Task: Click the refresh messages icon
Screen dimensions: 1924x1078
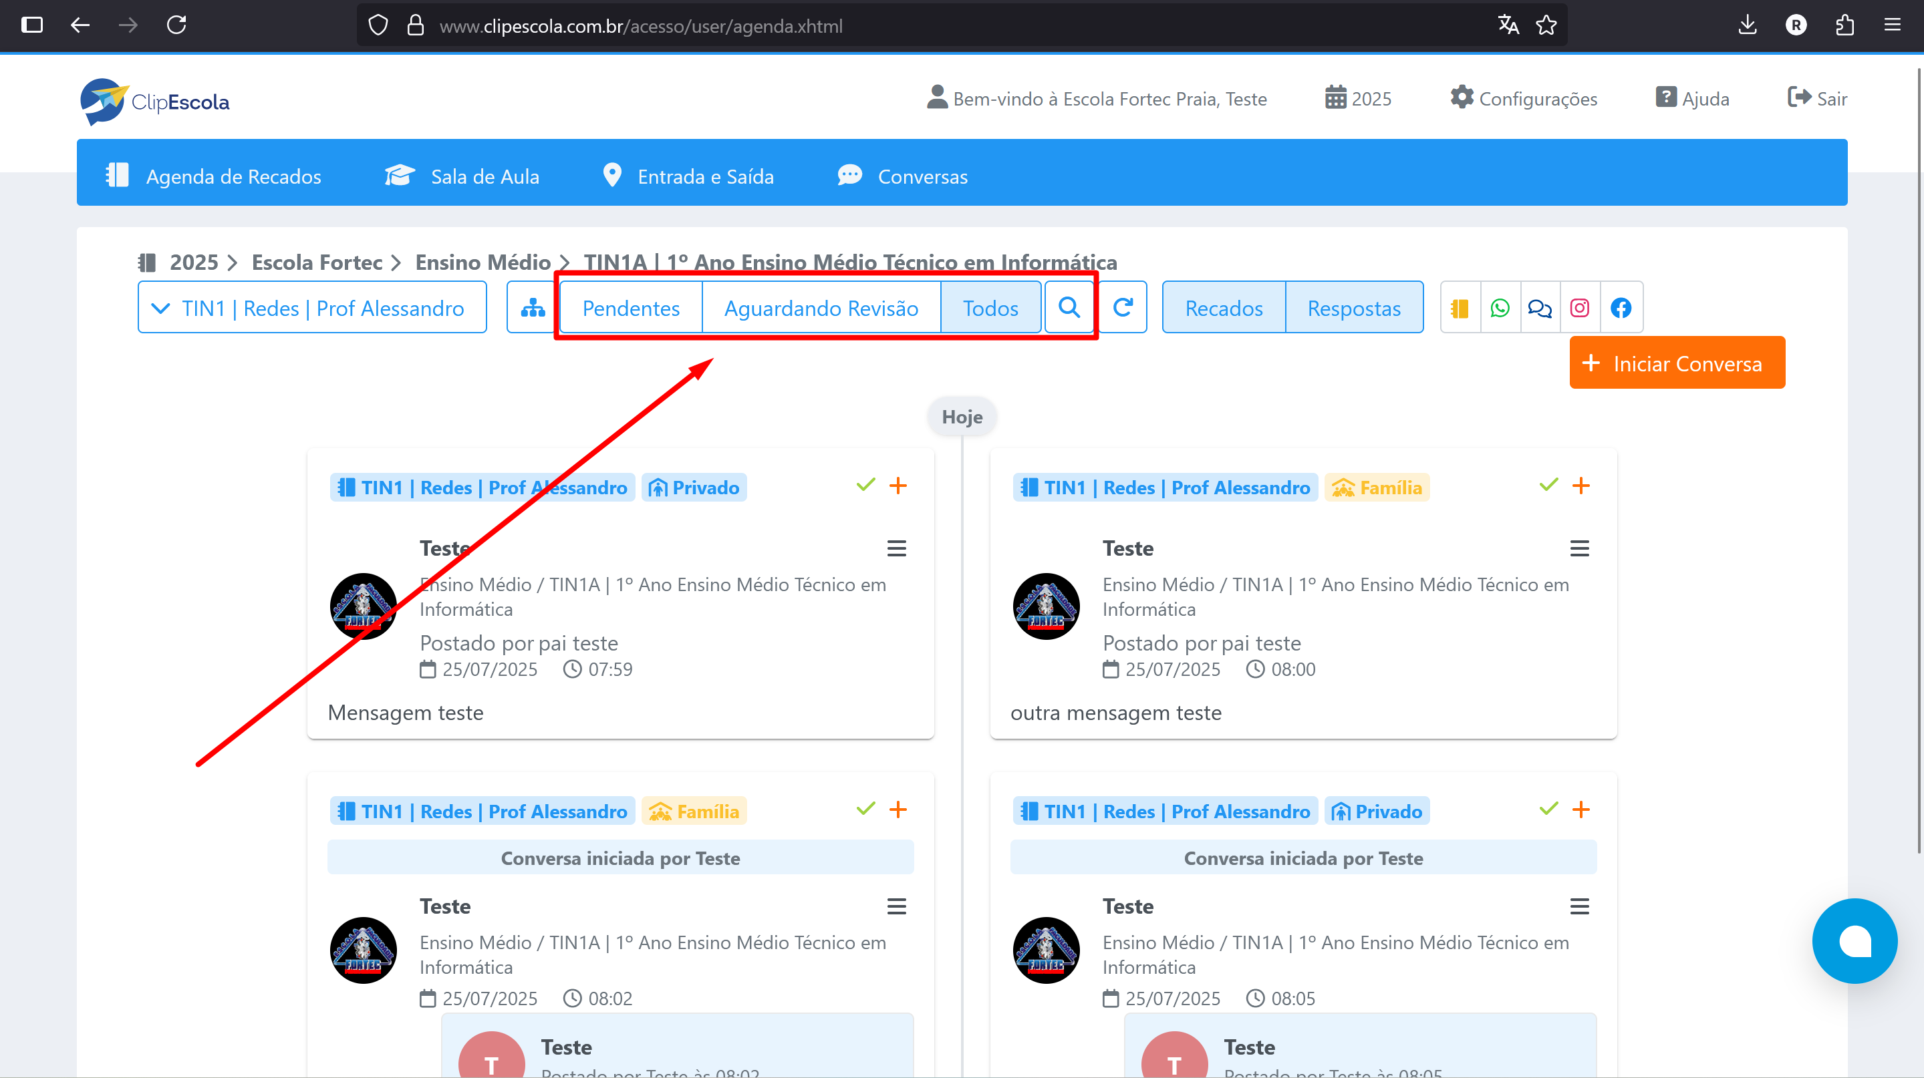Action: [1123, 308]
